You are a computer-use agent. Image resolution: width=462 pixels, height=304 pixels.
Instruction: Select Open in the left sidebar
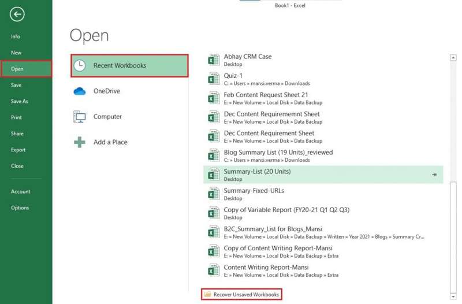(x=26, y=69)
